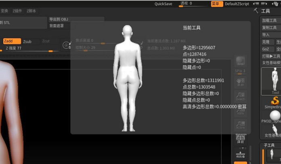This screenshot has width=281, height=164.
Task: Click the DefaultZScript button
Action: (x=237, y=4)
